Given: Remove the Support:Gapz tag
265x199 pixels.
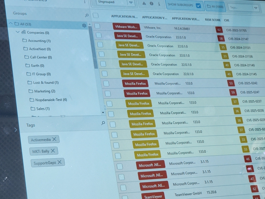Looking at the screenshot, I should [x=59, y=162].
